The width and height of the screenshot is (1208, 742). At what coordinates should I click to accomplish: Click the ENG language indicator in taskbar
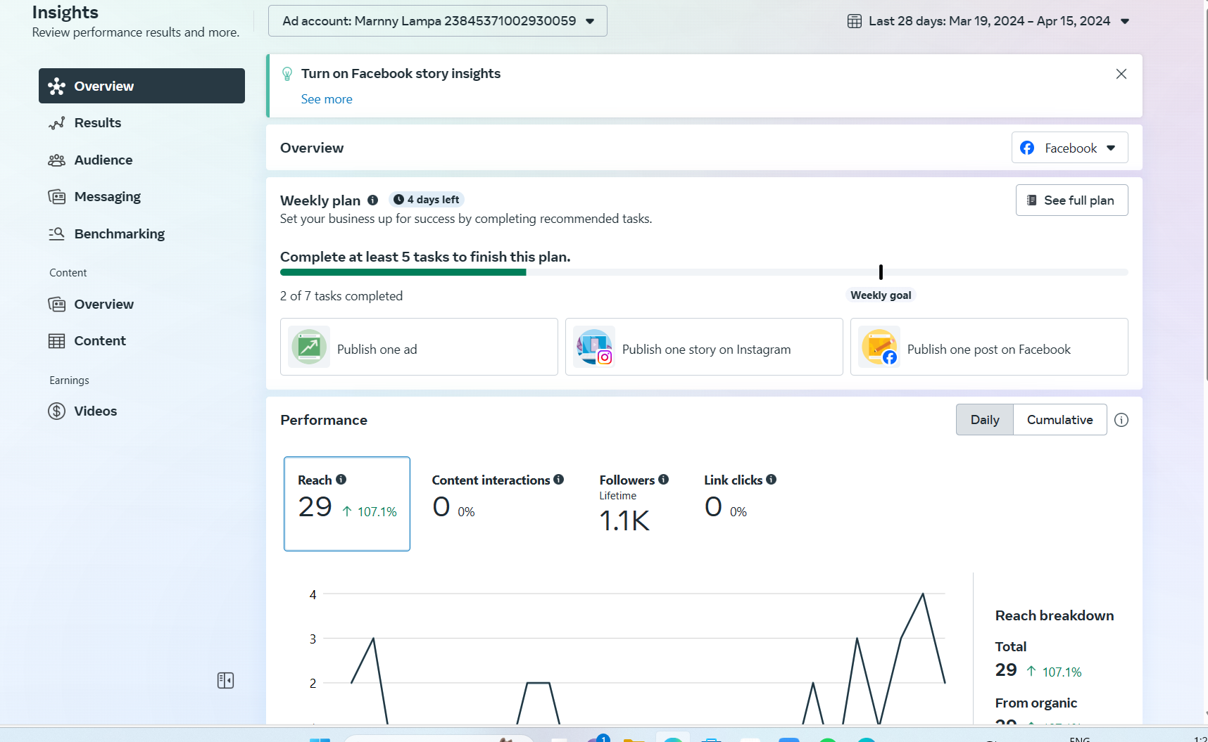[1080, 739]
